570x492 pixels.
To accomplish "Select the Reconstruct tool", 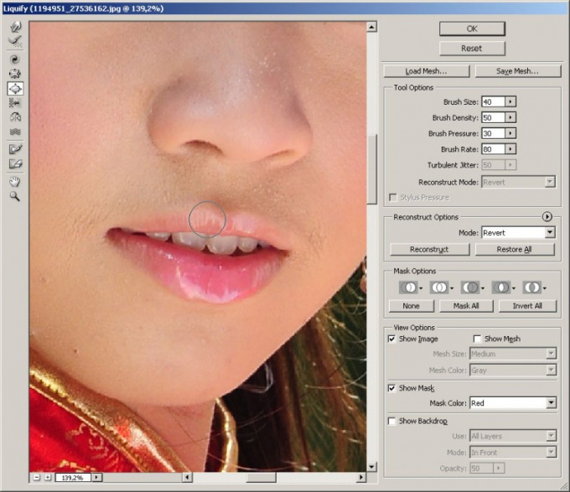I will 15,41.
